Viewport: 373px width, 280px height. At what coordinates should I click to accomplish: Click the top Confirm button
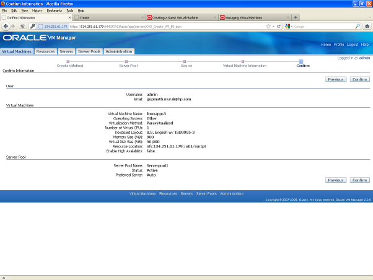359,79
